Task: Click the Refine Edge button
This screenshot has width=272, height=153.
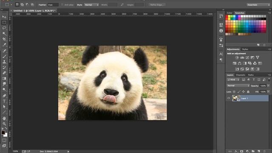Action: tap(157, 5)
